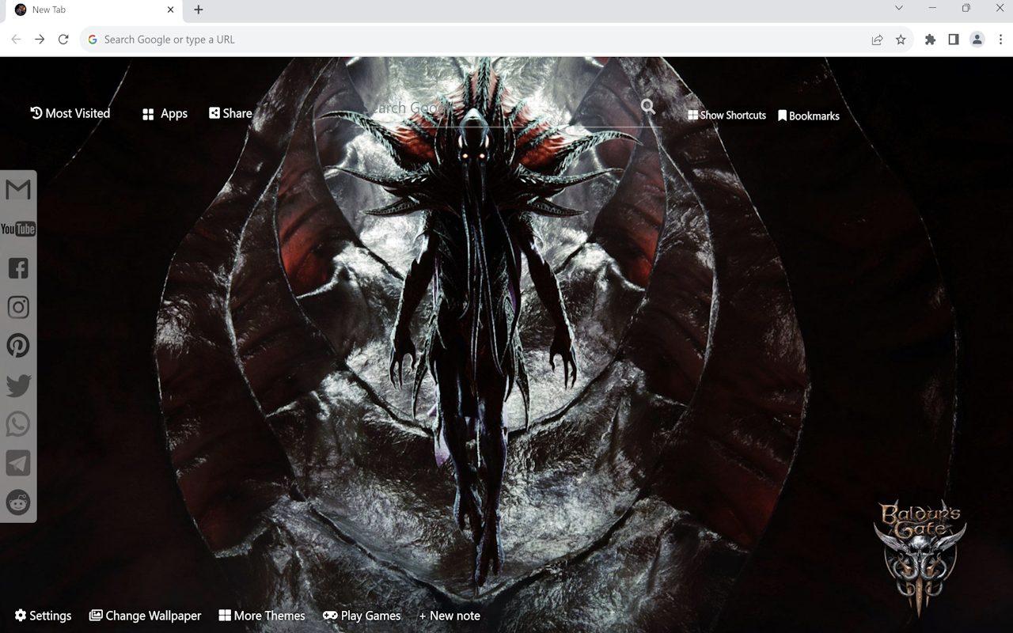Open the Chrome profile menu
Image resolution: width=1013 pixels, height=633 pixels.
[977, 40]
